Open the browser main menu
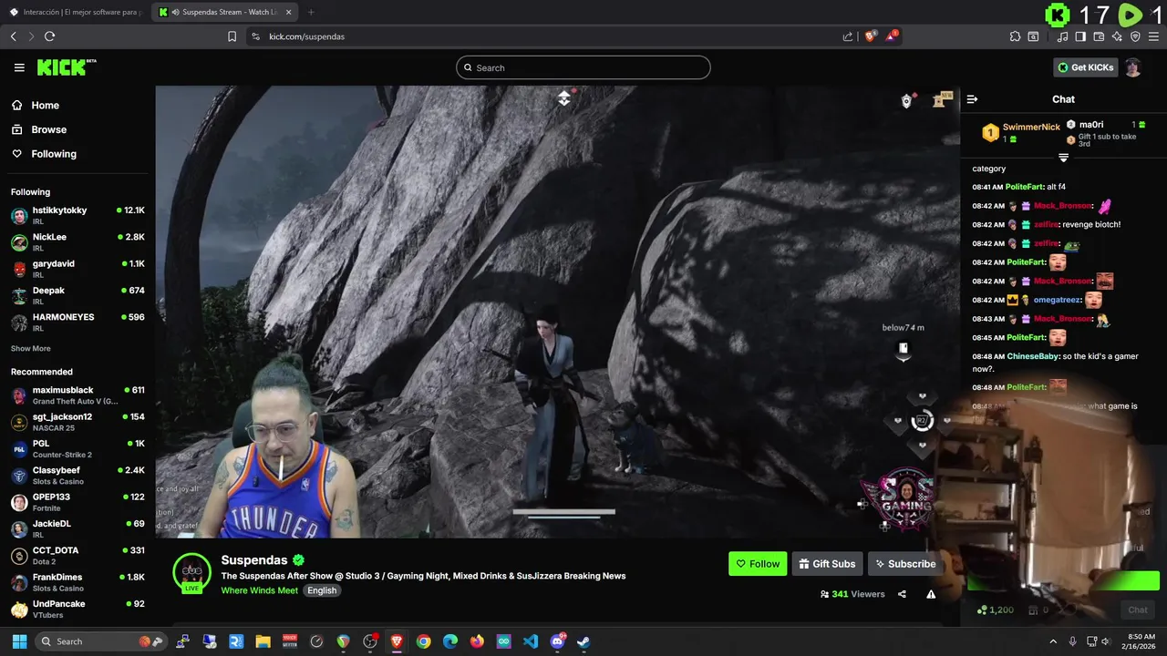Image resolution: width=1167 pixels, height=656 pixels. pos(1153,36)
